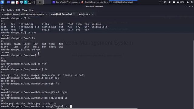Click 'admin.php' in the listing
194x109 pixels.
(x=7, y=104)
